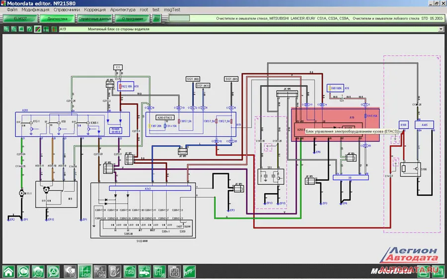Open the Справочники menu
447x279 pixels.
(x=67, y=9)
